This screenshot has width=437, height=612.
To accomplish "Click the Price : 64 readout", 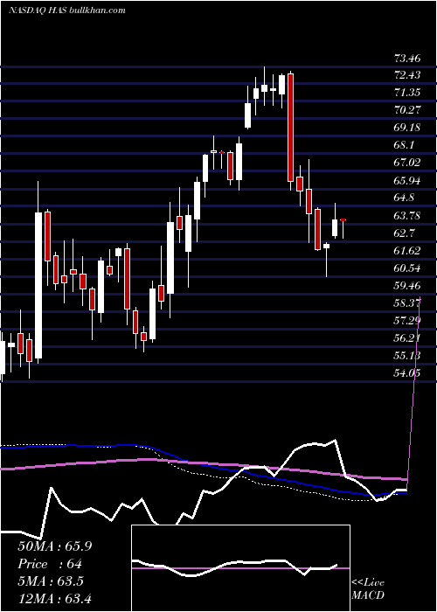I will [x=51, y=564].
